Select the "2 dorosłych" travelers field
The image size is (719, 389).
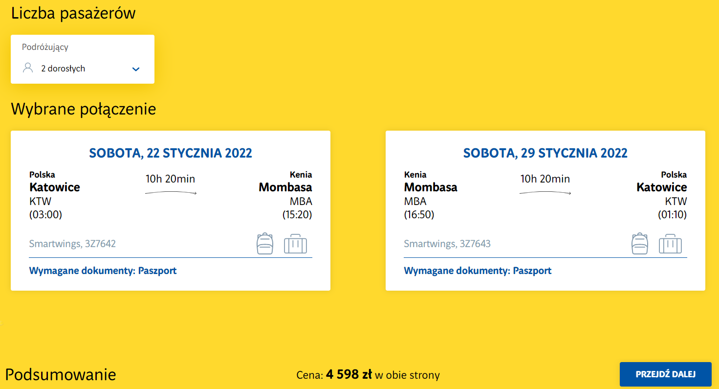[x=63, y=69]
